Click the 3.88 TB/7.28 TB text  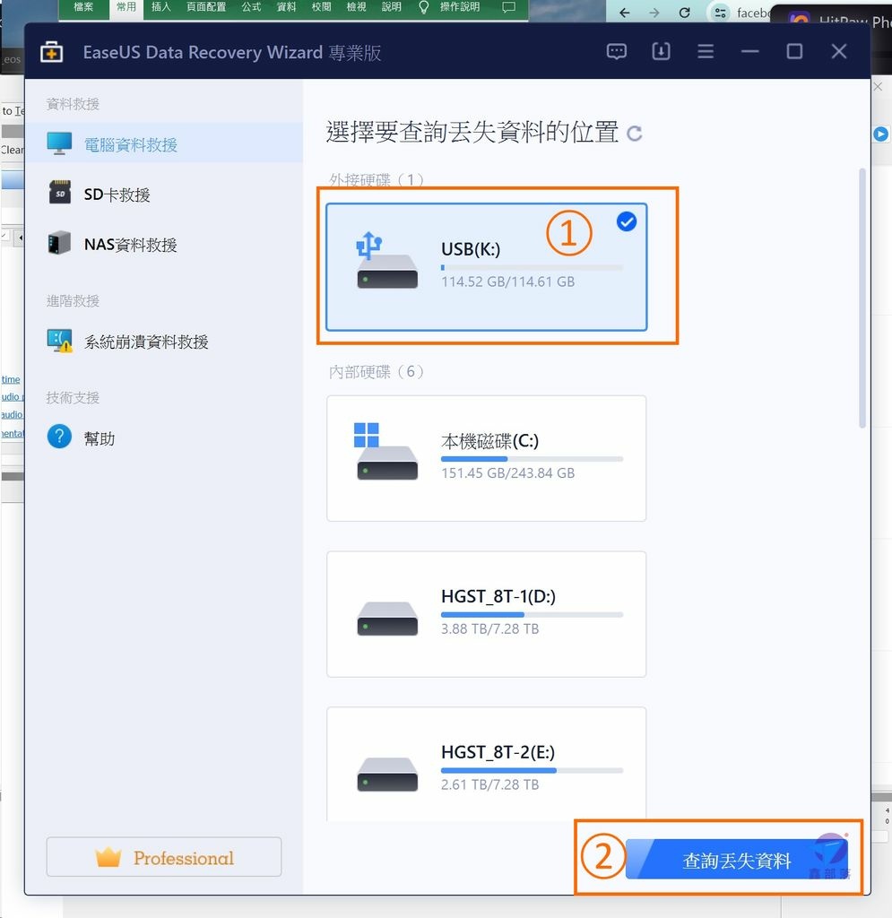pos(489,628)
